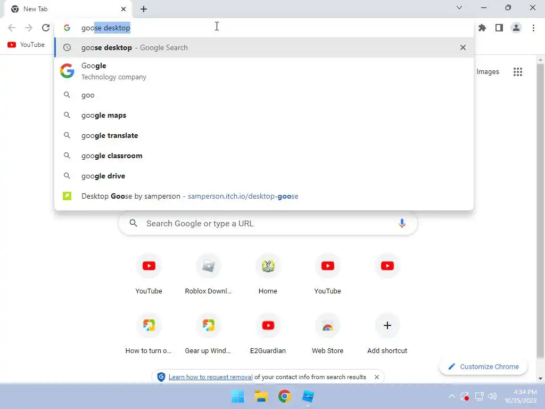The image size is (545, 409).
Task: Open the taskbar clock and date
Action: [521, 396]
